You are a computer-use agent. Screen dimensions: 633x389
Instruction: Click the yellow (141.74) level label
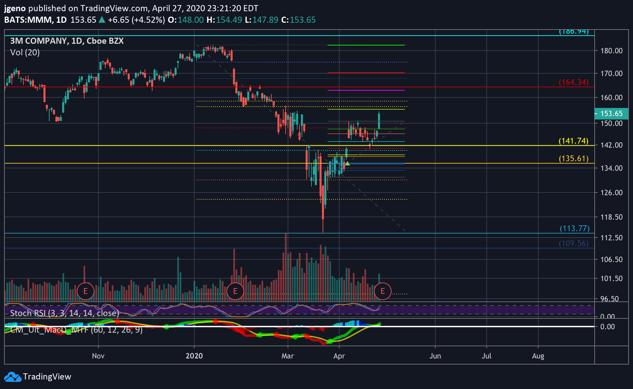(574, 141)
